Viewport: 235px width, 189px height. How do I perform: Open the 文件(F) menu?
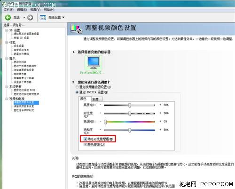[x=8, y=10]
